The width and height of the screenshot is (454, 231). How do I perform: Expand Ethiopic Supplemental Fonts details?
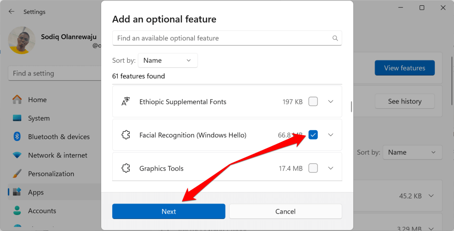pos(330,102)
